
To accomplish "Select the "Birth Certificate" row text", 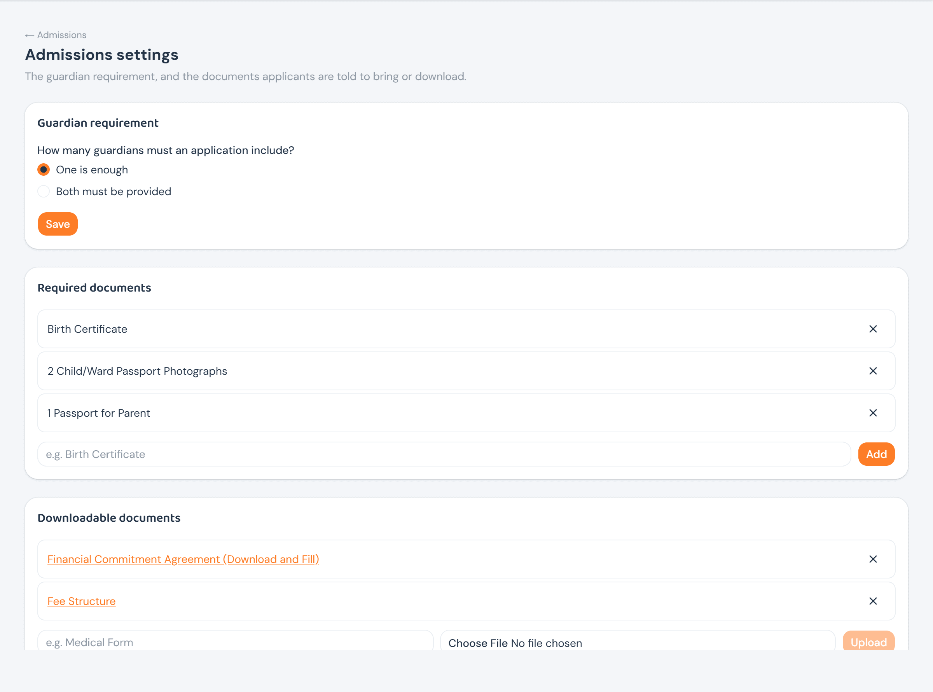I will tap(87, 329).
